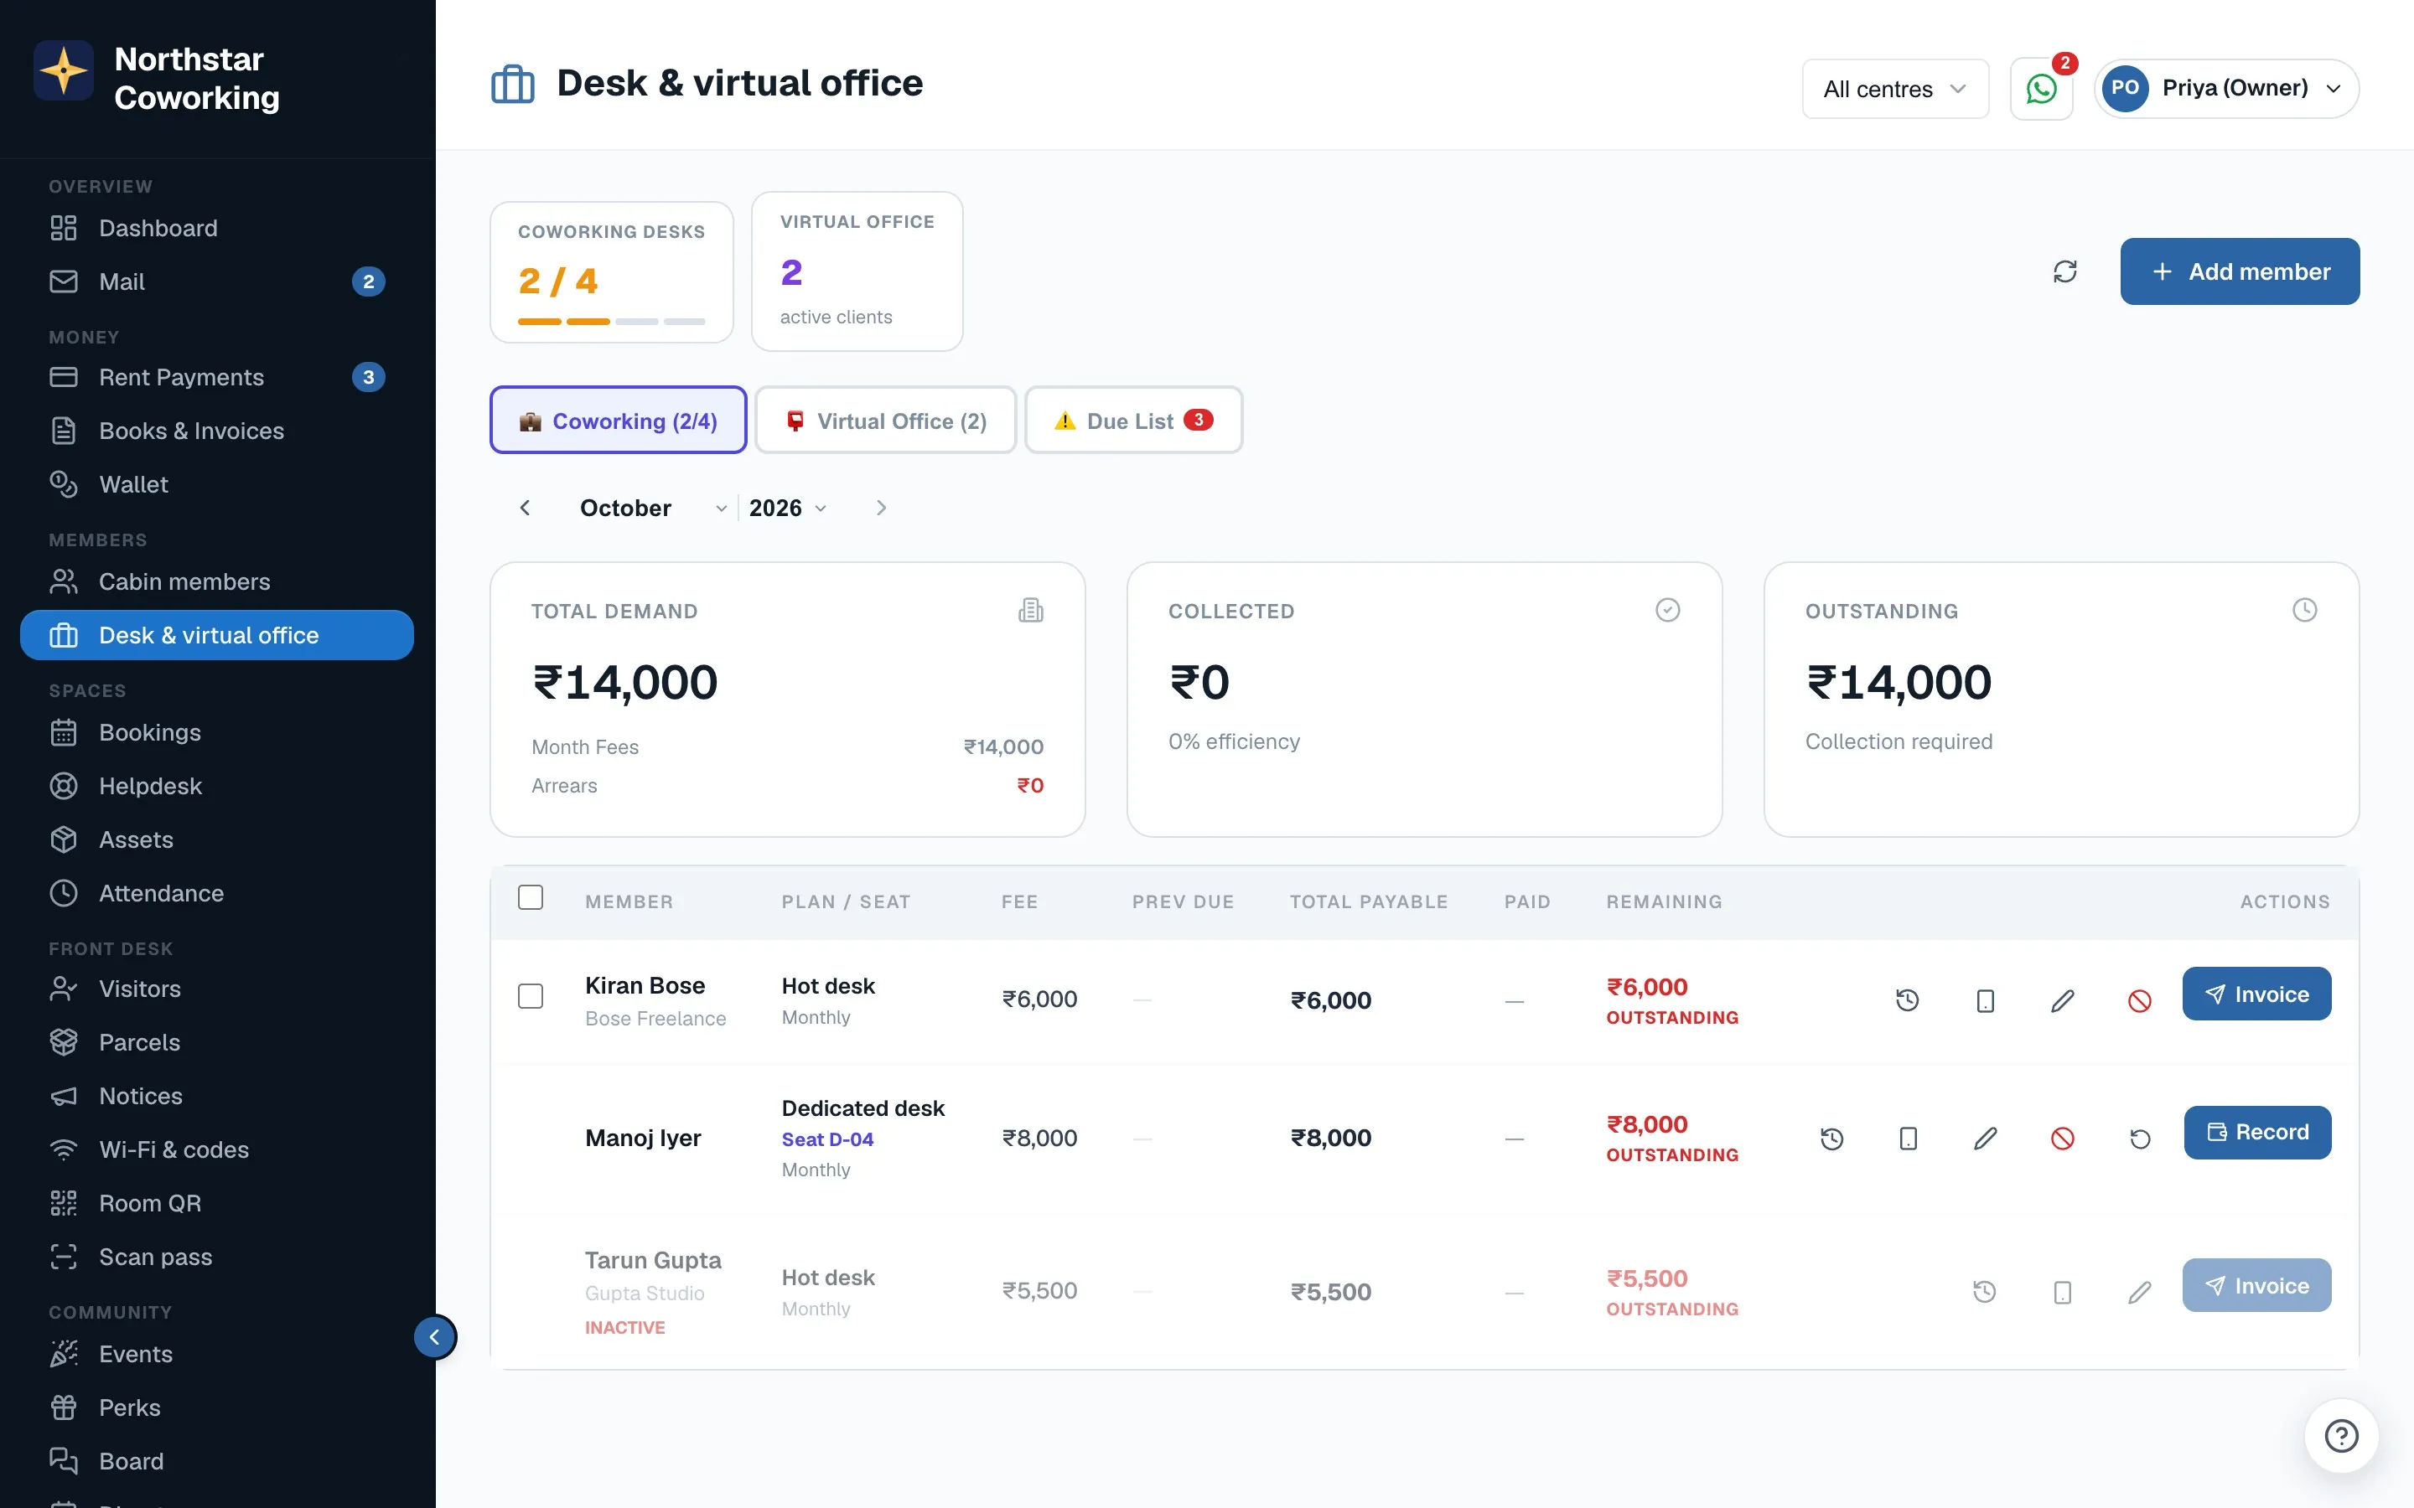Click the phone icon in Manoj Iyer row
2414x1508 pixels.
[x=1907, y=1138]
